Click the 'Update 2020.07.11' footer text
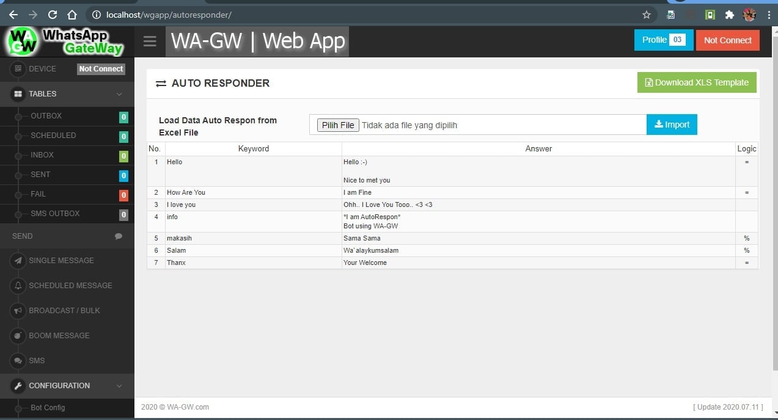This screenshot has height=420, width=778. click(x=728, y=407)
